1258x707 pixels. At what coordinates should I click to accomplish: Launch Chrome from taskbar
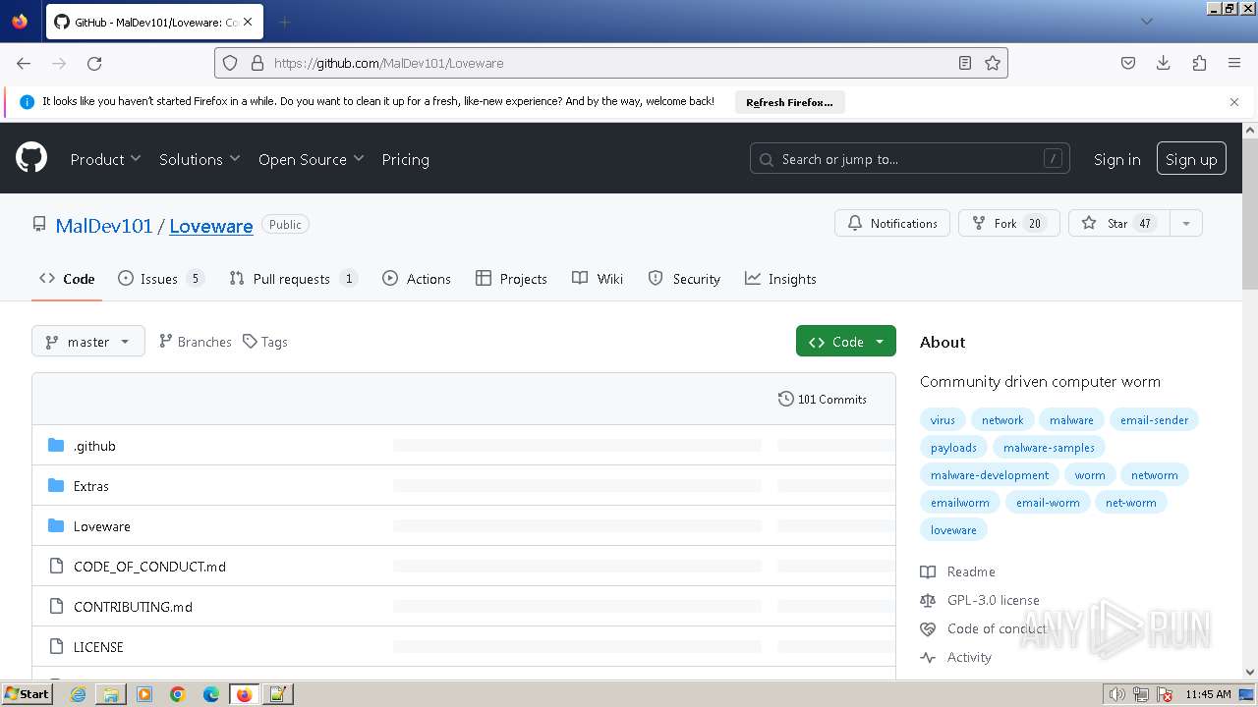coord(178,694)
